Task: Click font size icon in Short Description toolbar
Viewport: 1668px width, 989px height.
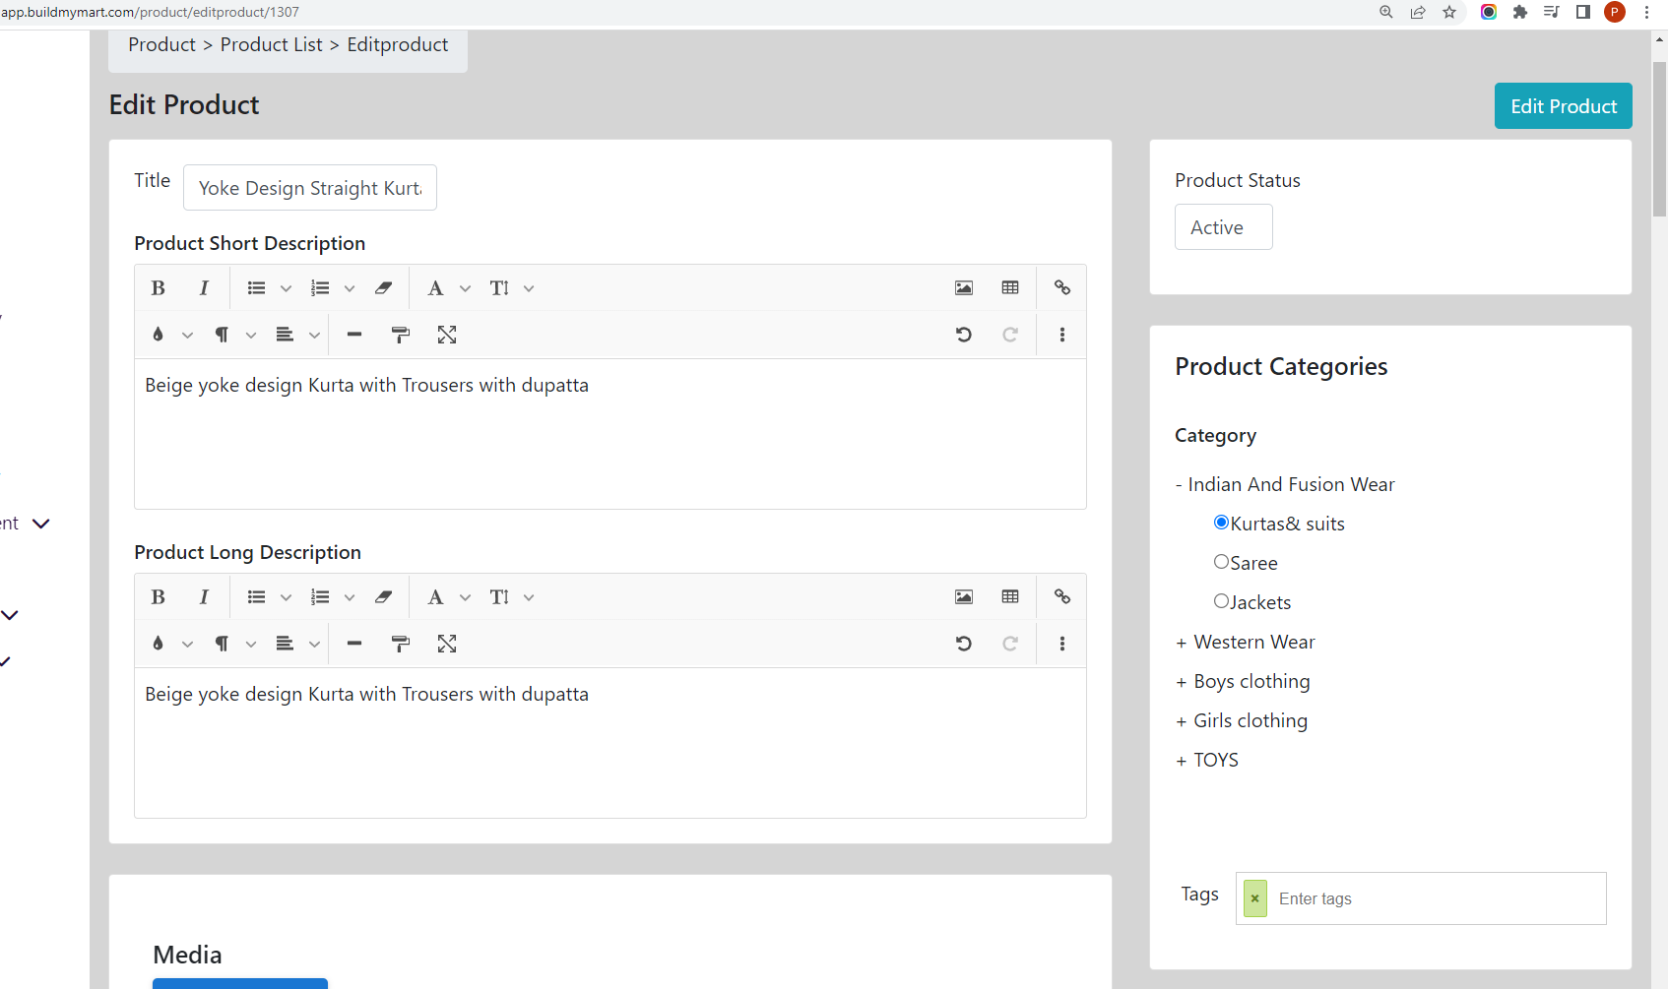Action: [499, 288]
